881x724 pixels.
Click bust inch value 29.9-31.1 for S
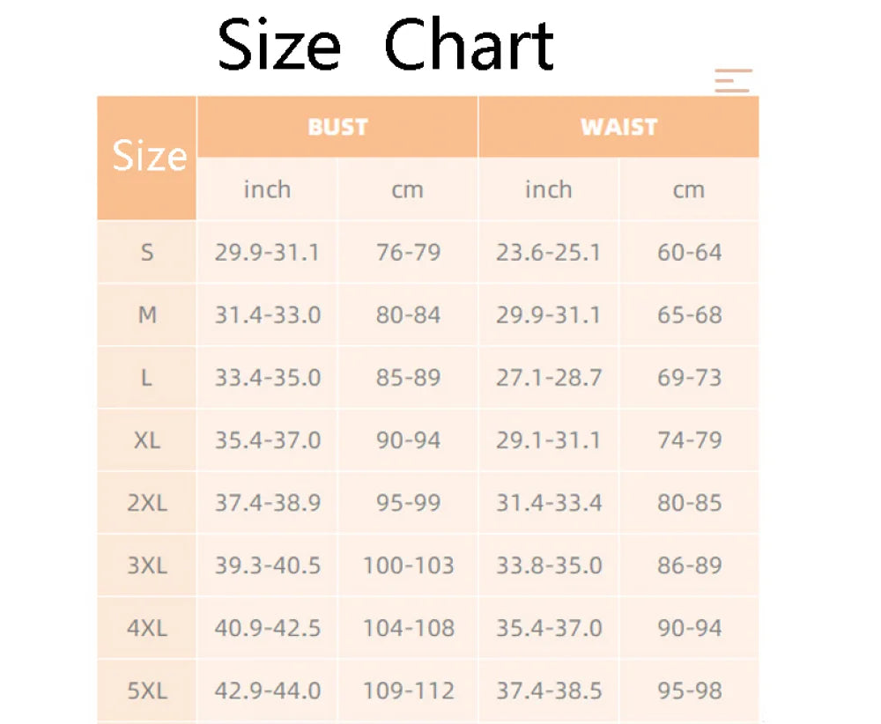[268, 252]
